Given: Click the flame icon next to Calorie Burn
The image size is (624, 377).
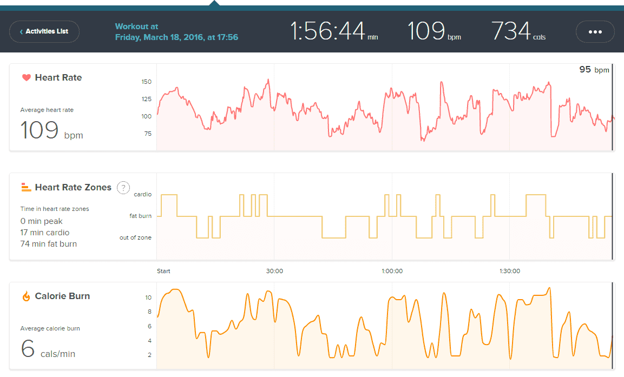Looking at the screenshot, I should (26, 296).
